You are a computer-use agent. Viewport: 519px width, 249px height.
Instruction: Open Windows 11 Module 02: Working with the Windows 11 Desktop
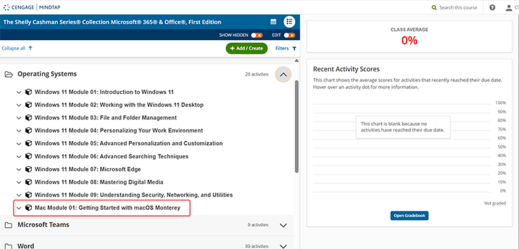point(119,105)
